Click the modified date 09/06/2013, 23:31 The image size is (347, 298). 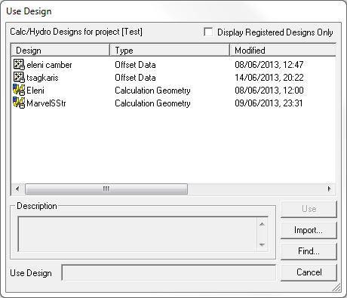(269, 103)
